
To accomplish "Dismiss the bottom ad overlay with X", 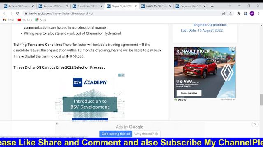I will click(255, 124).
